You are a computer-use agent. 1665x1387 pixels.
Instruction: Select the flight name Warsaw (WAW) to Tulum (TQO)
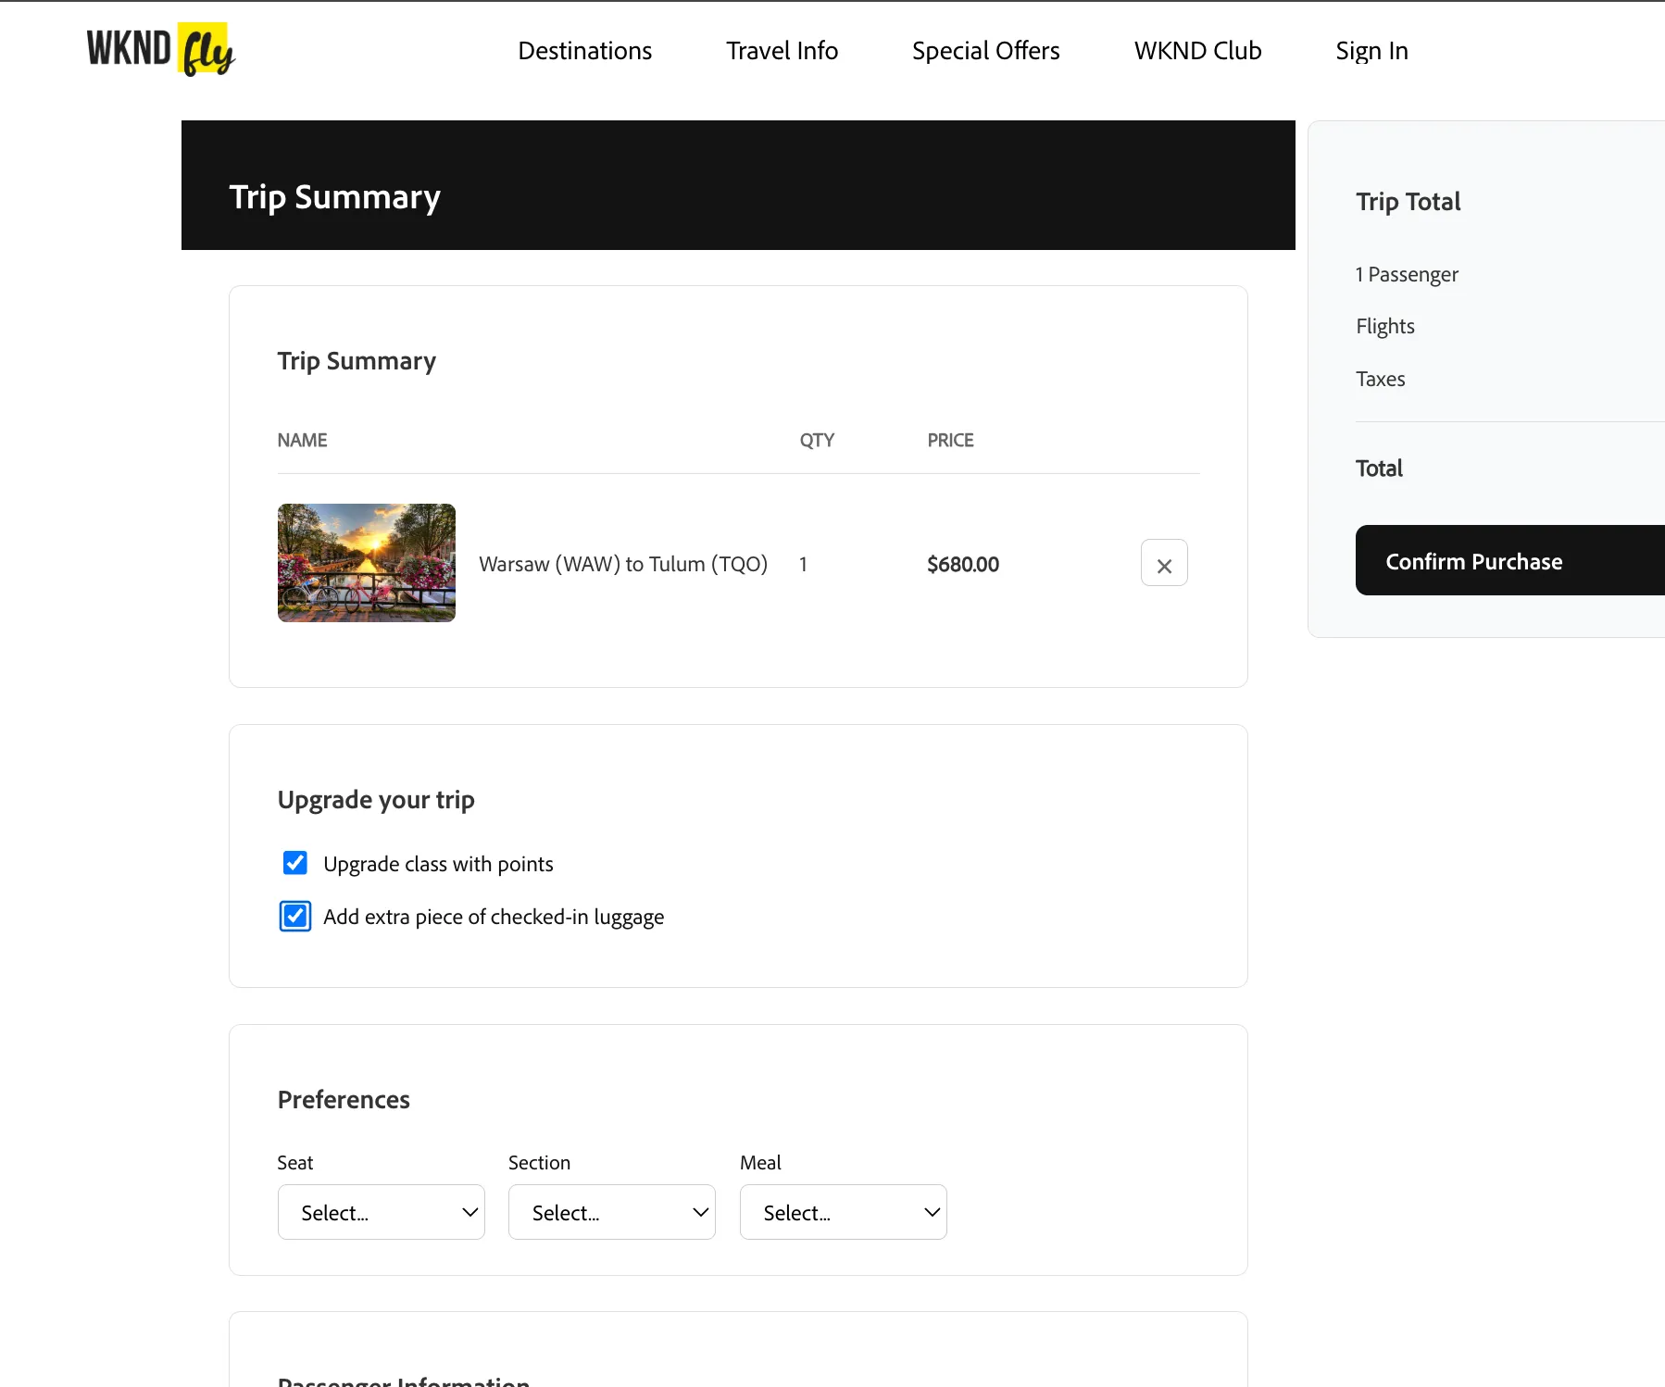click(623, 564)
